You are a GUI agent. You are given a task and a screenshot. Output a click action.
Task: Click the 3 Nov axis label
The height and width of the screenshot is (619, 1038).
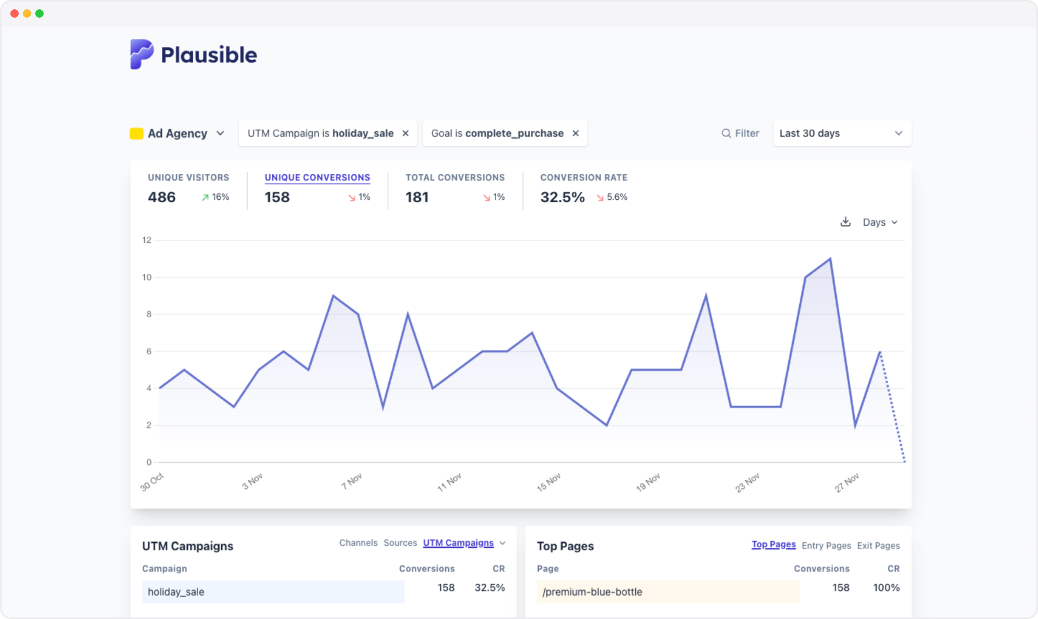coord(252,482)
